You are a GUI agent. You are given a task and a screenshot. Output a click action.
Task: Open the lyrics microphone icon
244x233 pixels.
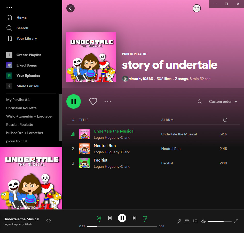click(x=179, y=221)
